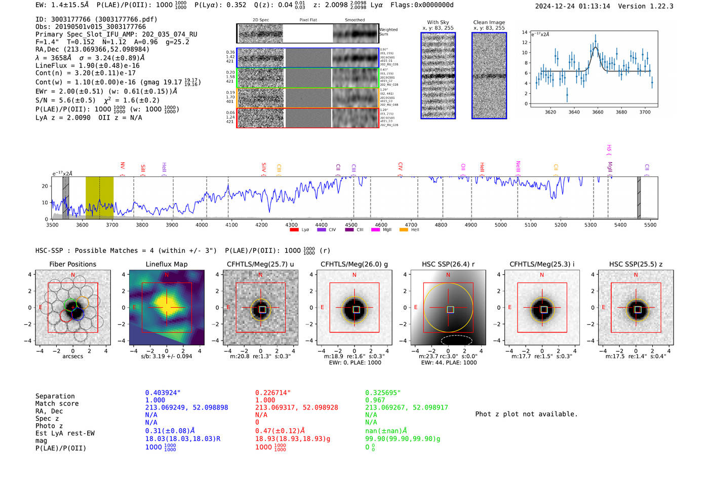Click the ID: 3003177766 header line
The image size is (709, 483).
click(x=96, y=19)
